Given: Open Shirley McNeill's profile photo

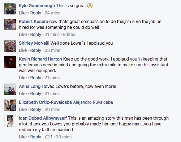Looking at the screenshot, I should (x=10, y=46).
